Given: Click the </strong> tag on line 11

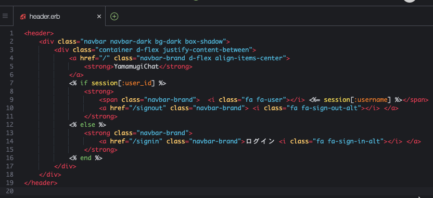Looking at the screenshot, I should (x=101, y=116).
